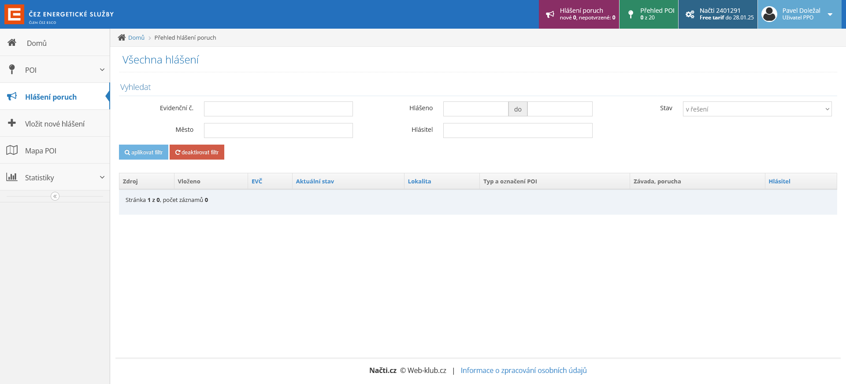The height and width of the screenshot is (384, 846).
Task: Collapse the sidebar with the double-arrow button
Action: coord(55,196)
